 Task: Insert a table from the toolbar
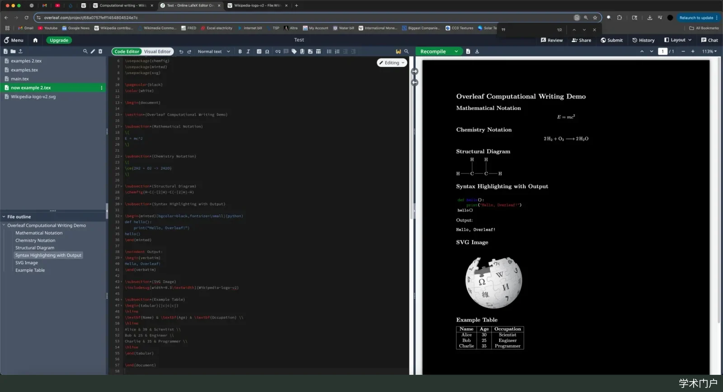point(318,51)
